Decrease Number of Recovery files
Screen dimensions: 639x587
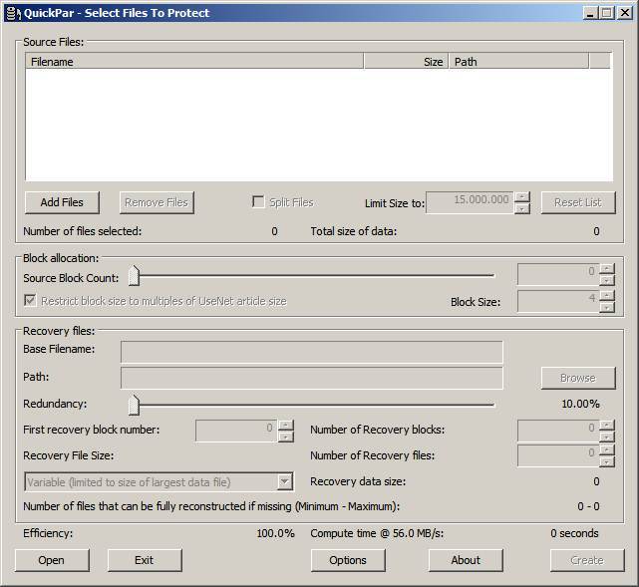coord(607,461)
